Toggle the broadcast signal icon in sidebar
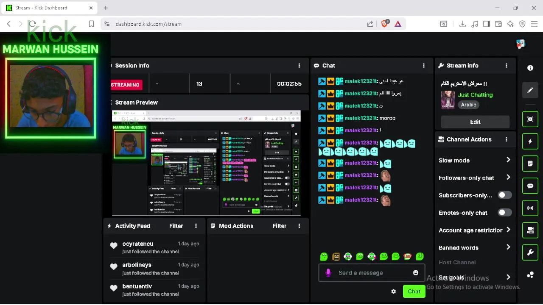 (x=530, y=208)
